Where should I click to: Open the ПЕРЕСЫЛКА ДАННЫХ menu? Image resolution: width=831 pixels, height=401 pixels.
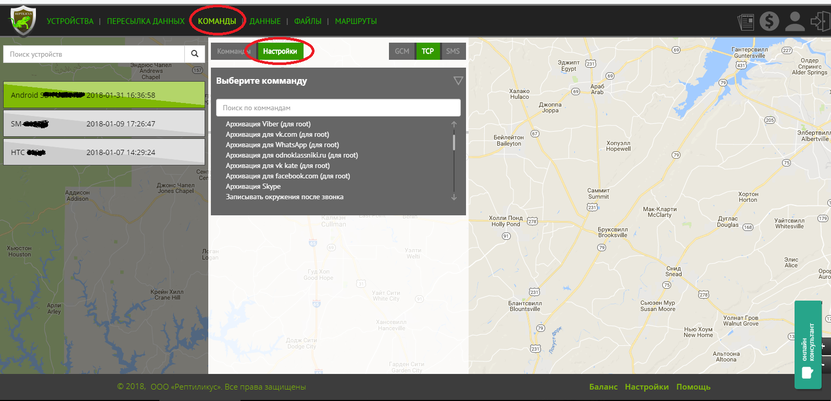(x=146, y=21)
